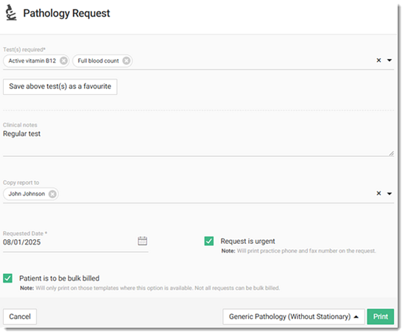Click the Active vitamin B12 chip label
The image size is (405, 335).
[x=32, y=60]
